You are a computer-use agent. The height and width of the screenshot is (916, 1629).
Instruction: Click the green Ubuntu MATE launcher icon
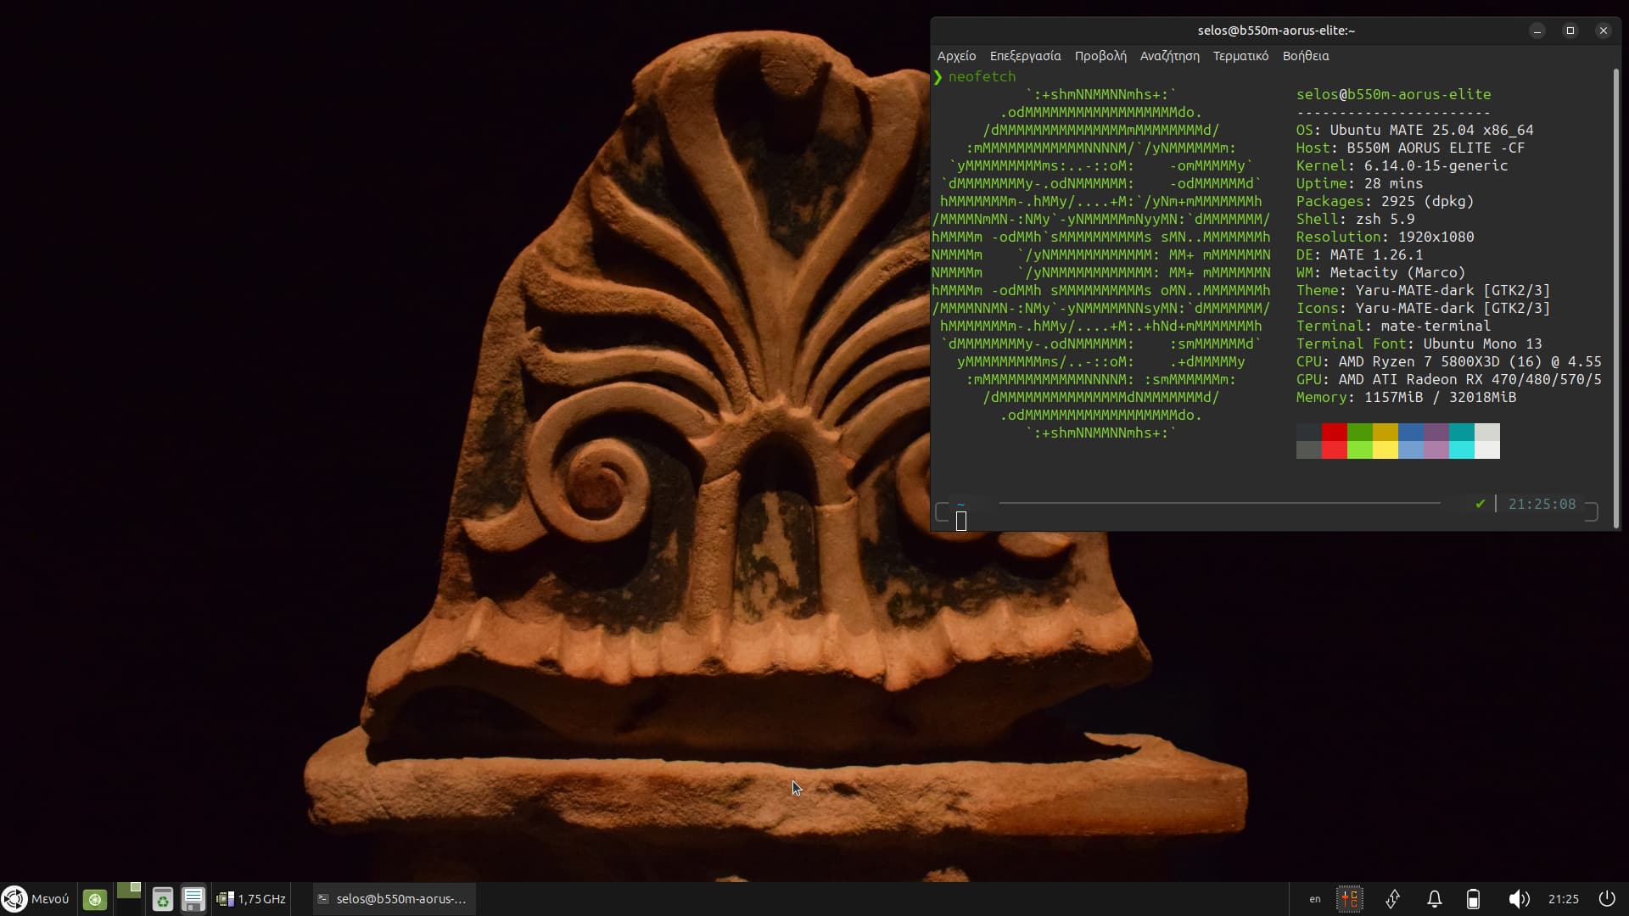point(95,899)
